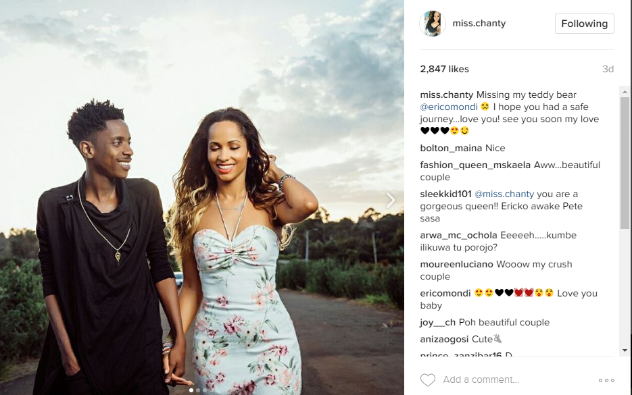Open fashion_queen_mskaela's commenter profile

(476, 165)
